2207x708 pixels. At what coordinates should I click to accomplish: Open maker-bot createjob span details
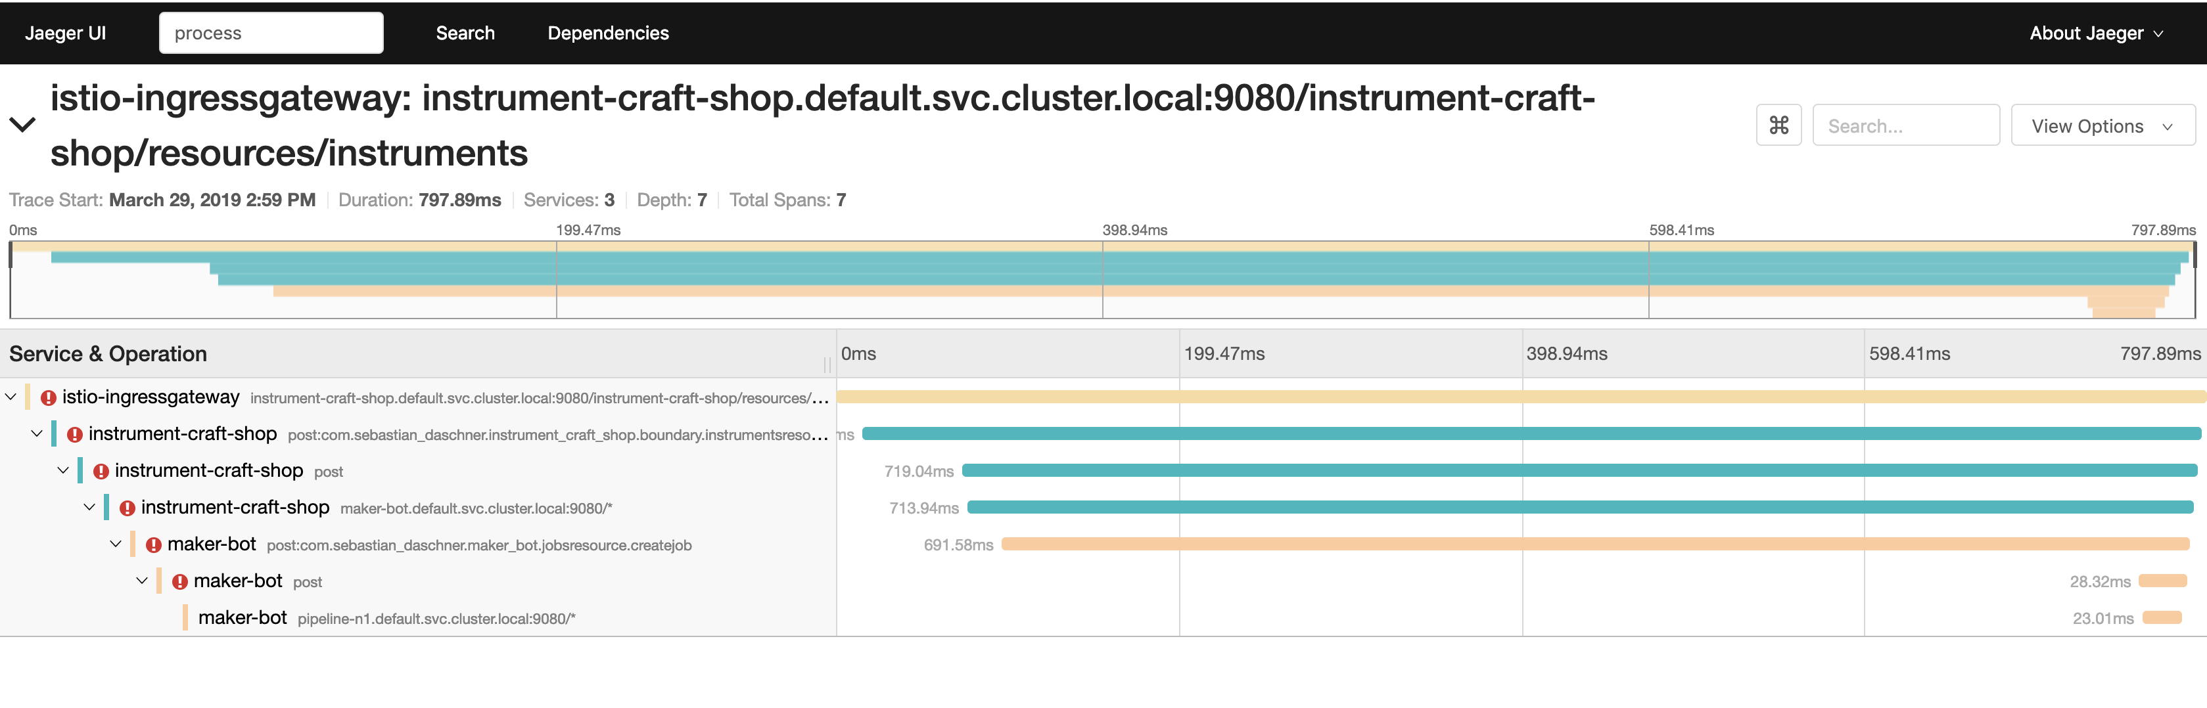(x=429, y=544)
